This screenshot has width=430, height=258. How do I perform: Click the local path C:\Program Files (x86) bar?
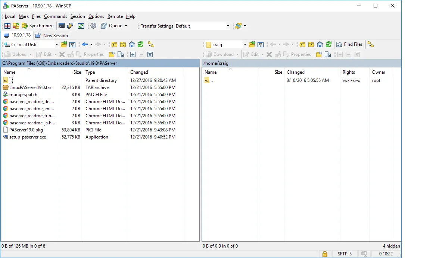(x=100, y=63)
